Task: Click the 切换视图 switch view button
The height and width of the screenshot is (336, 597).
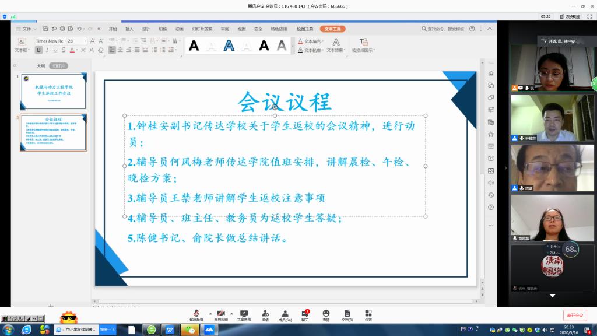Action: pyautogui.click(x=570, y=17)
